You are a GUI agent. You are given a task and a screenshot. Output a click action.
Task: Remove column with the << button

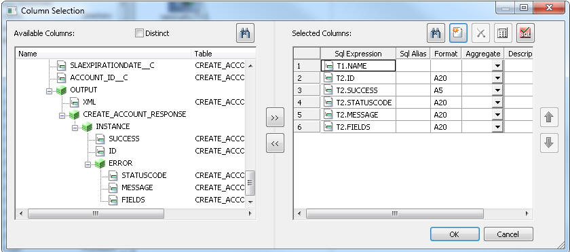click(x=275, y=143)
